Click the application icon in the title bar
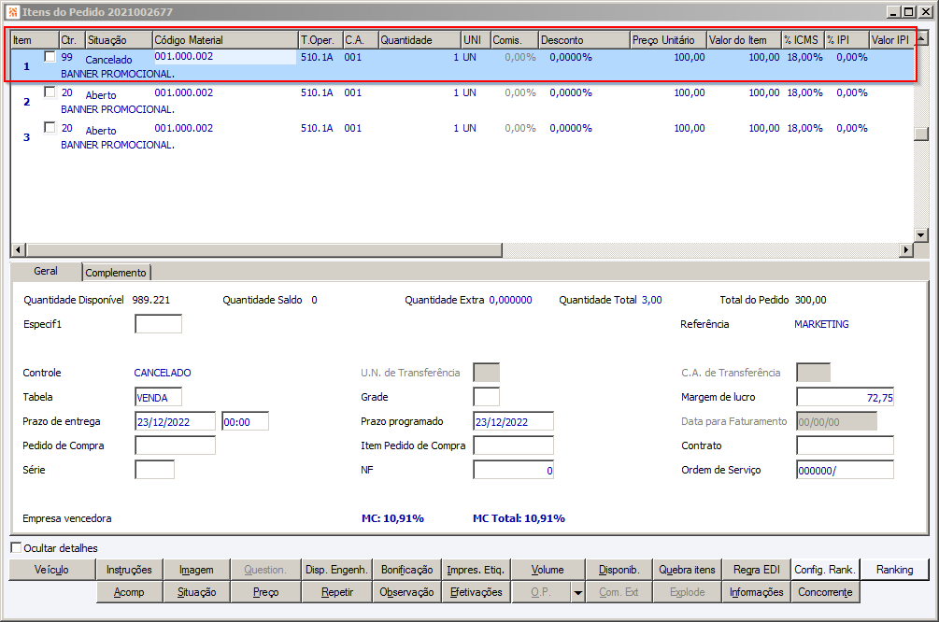The height and width of the screenshot is (622, 939). [12, 12]
